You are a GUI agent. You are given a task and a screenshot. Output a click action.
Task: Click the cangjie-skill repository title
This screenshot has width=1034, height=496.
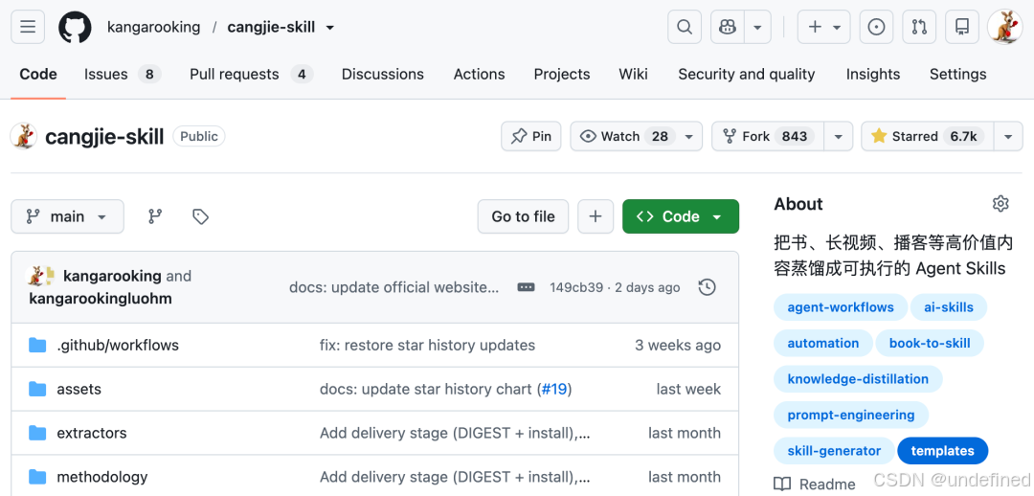[x=104, y=137]
